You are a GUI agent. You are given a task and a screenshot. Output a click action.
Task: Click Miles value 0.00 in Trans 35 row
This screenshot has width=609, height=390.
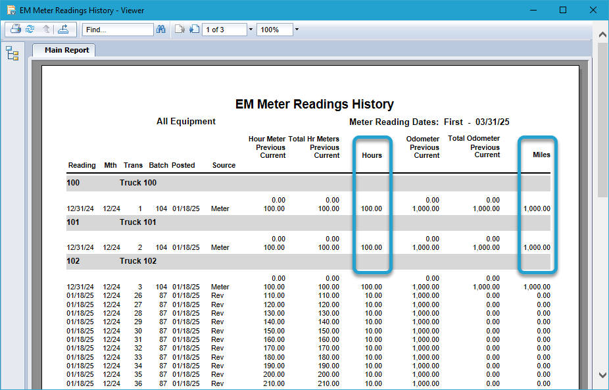[544, 375]
